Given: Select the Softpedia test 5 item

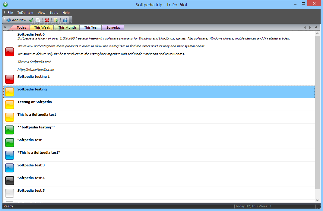Looking at the screenshot, I should coord(159,193).
